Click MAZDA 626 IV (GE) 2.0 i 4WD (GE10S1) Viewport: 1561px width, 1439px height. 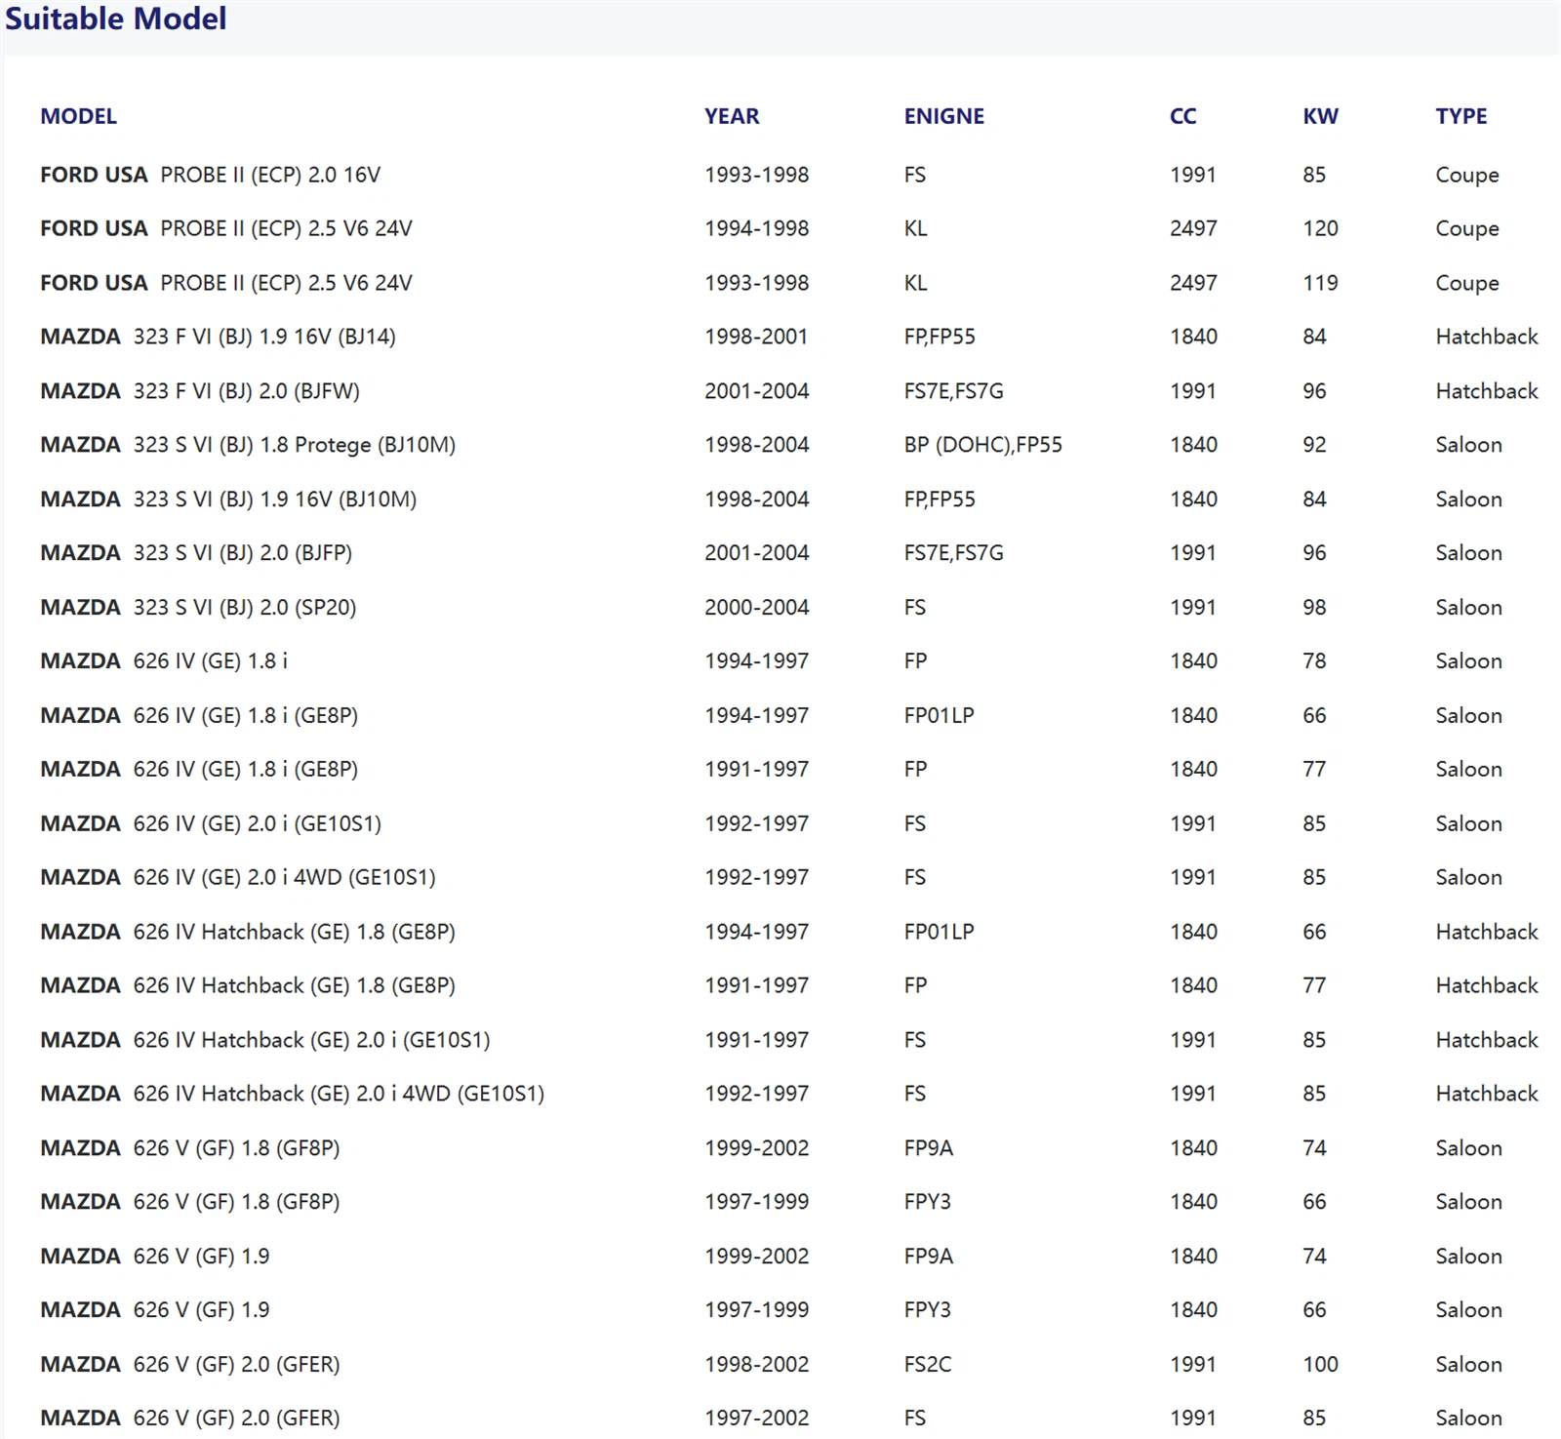(x=238, y=877)
